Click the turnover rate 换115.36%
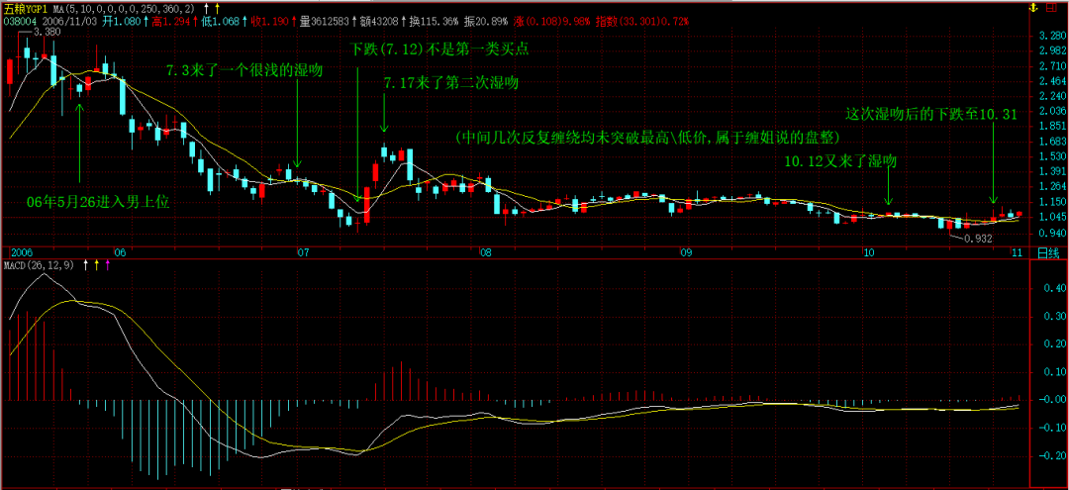 point(433,22)
